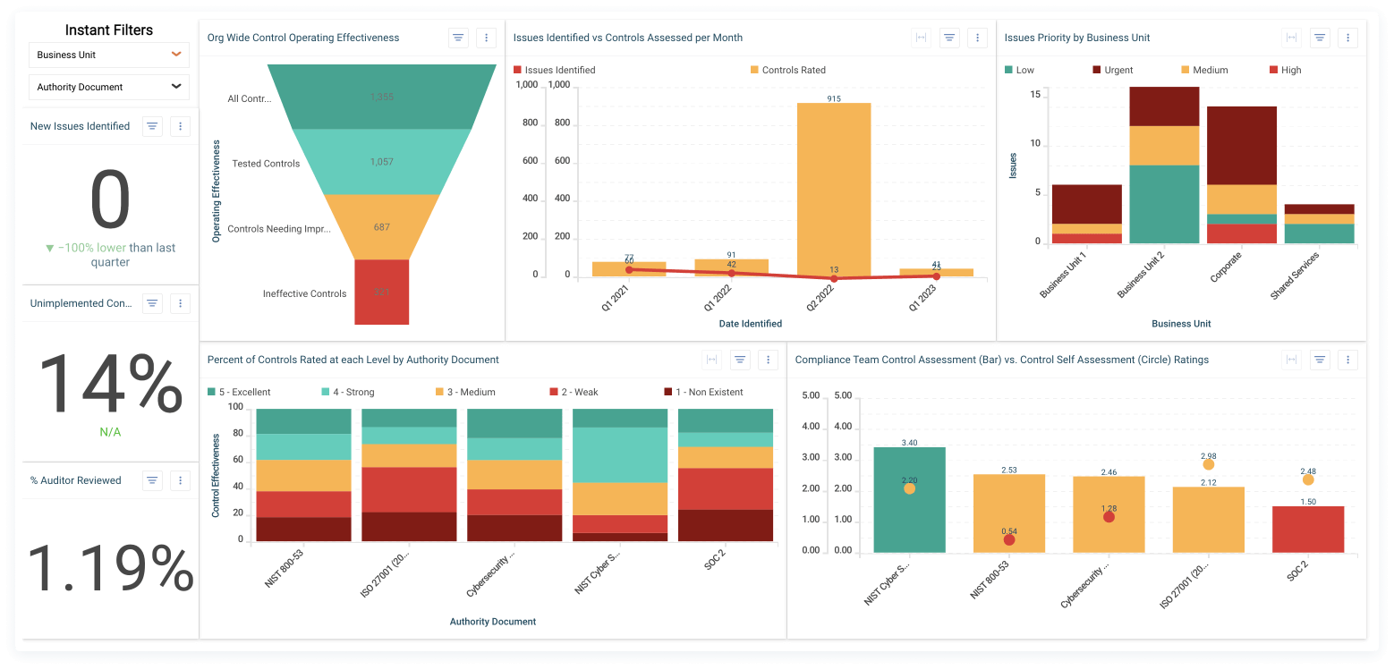Open the three-dot menu on % Auditor Reviewed

(180, 480)
